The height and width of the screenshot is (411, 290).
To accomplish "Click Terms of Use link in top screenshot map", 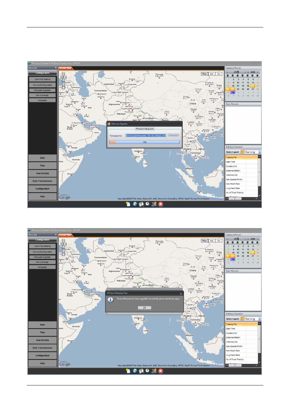I will tap(217, 199).
